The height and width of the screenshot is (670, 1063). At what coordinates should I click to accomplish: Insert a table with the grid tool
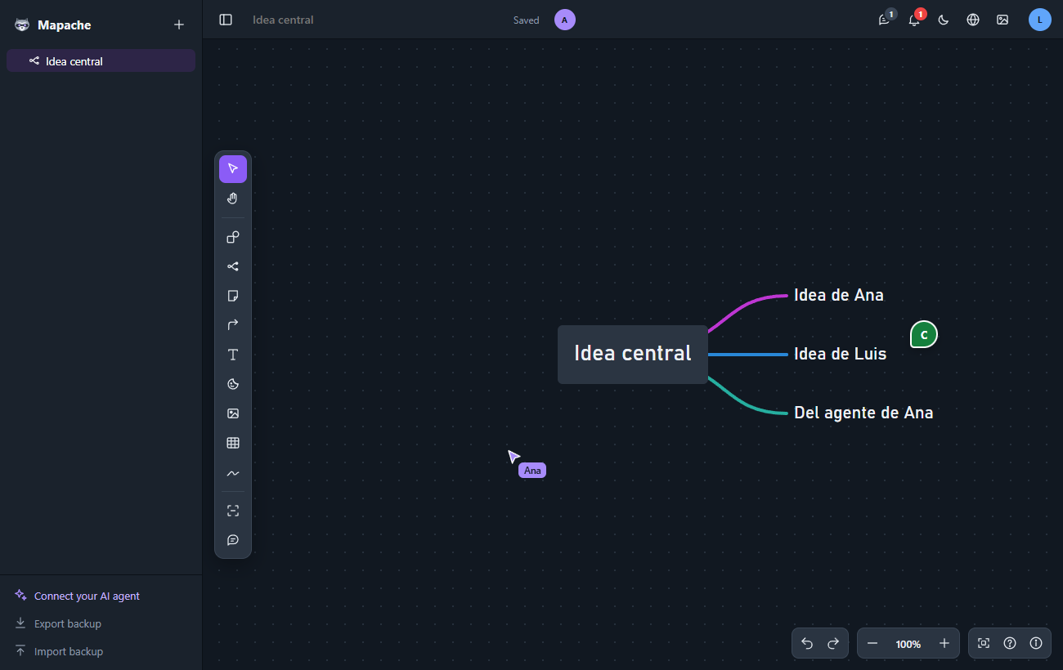pyautogui.click(x=233, y=443)
